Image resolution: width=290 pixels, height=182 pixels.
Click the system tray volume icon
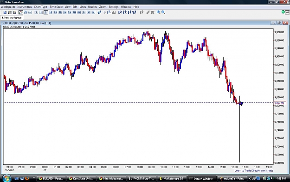click(272, 178)
